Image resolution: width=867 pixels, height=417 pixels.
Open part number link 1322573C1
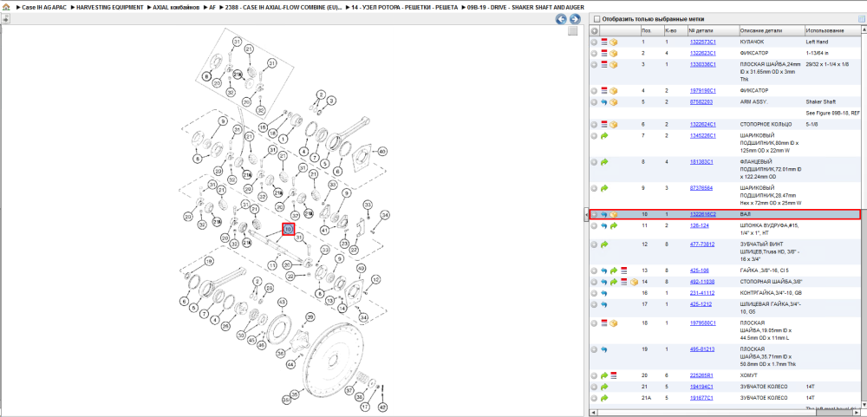(702, 42)
